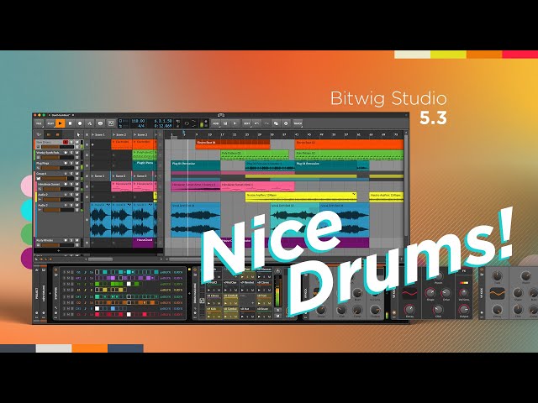The height and width of the screenshot is (403, 538).
Task: Click the duplicate/copy icon in toolbar
Action: pyautogui.click(x=276, y=123)
